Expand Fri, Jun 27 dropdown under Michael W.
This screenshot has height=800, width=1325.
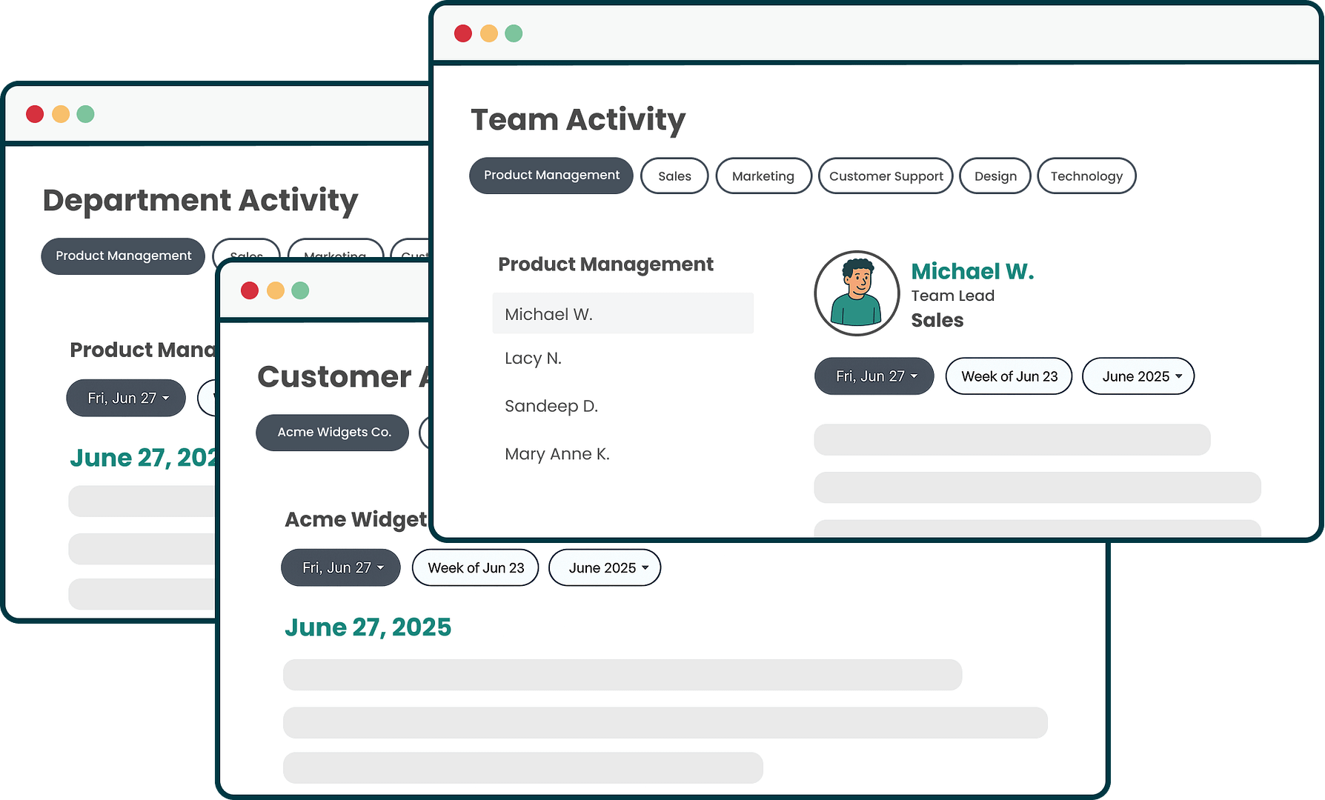(x=874, y=376)
